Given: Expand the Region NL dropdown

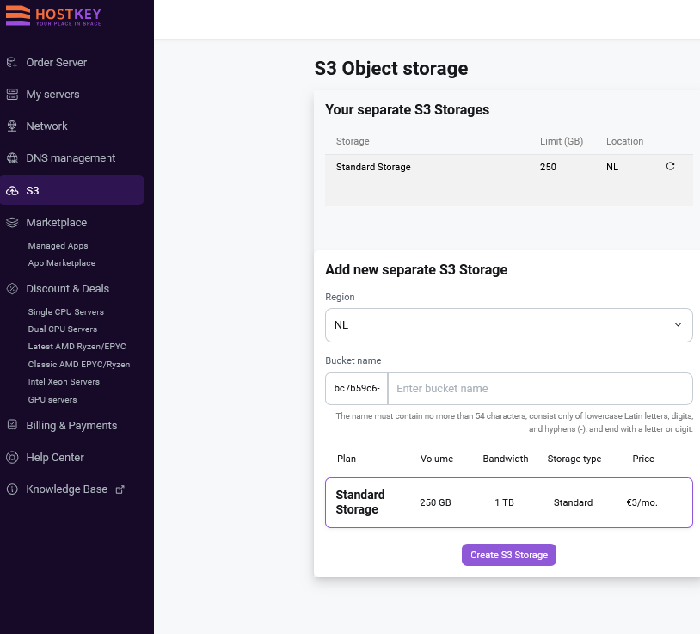Looking at the screenshot, I should [x=509, y=325].
